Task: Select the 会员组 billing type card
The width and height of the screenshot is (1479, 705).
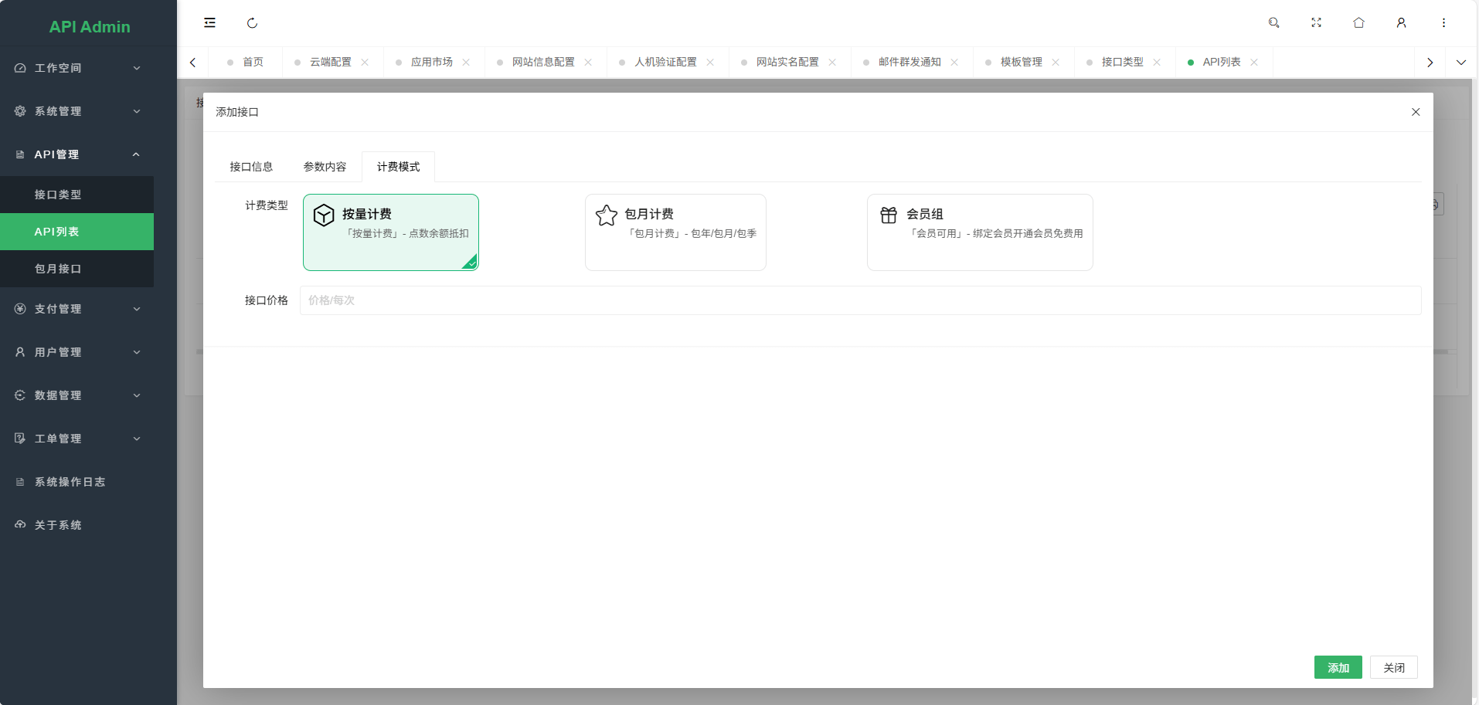Action: coord(980,232)
